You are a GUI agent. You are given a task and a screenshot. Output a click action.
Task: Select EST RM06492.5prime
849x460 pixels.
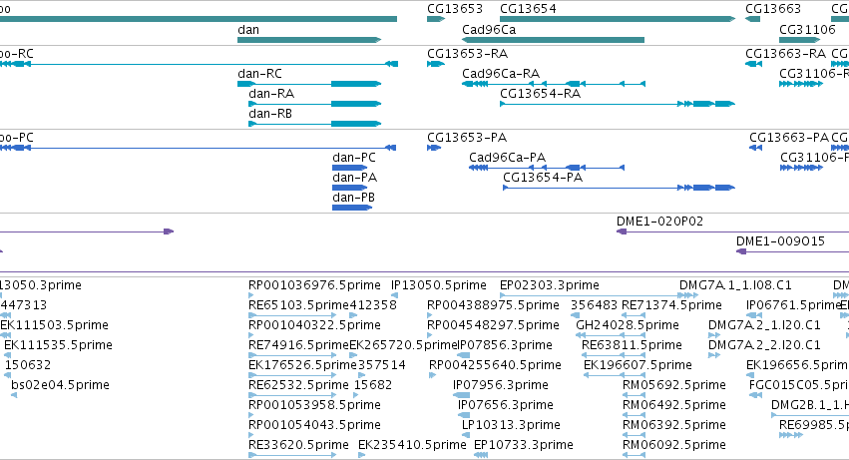click(x=674, y=406)
